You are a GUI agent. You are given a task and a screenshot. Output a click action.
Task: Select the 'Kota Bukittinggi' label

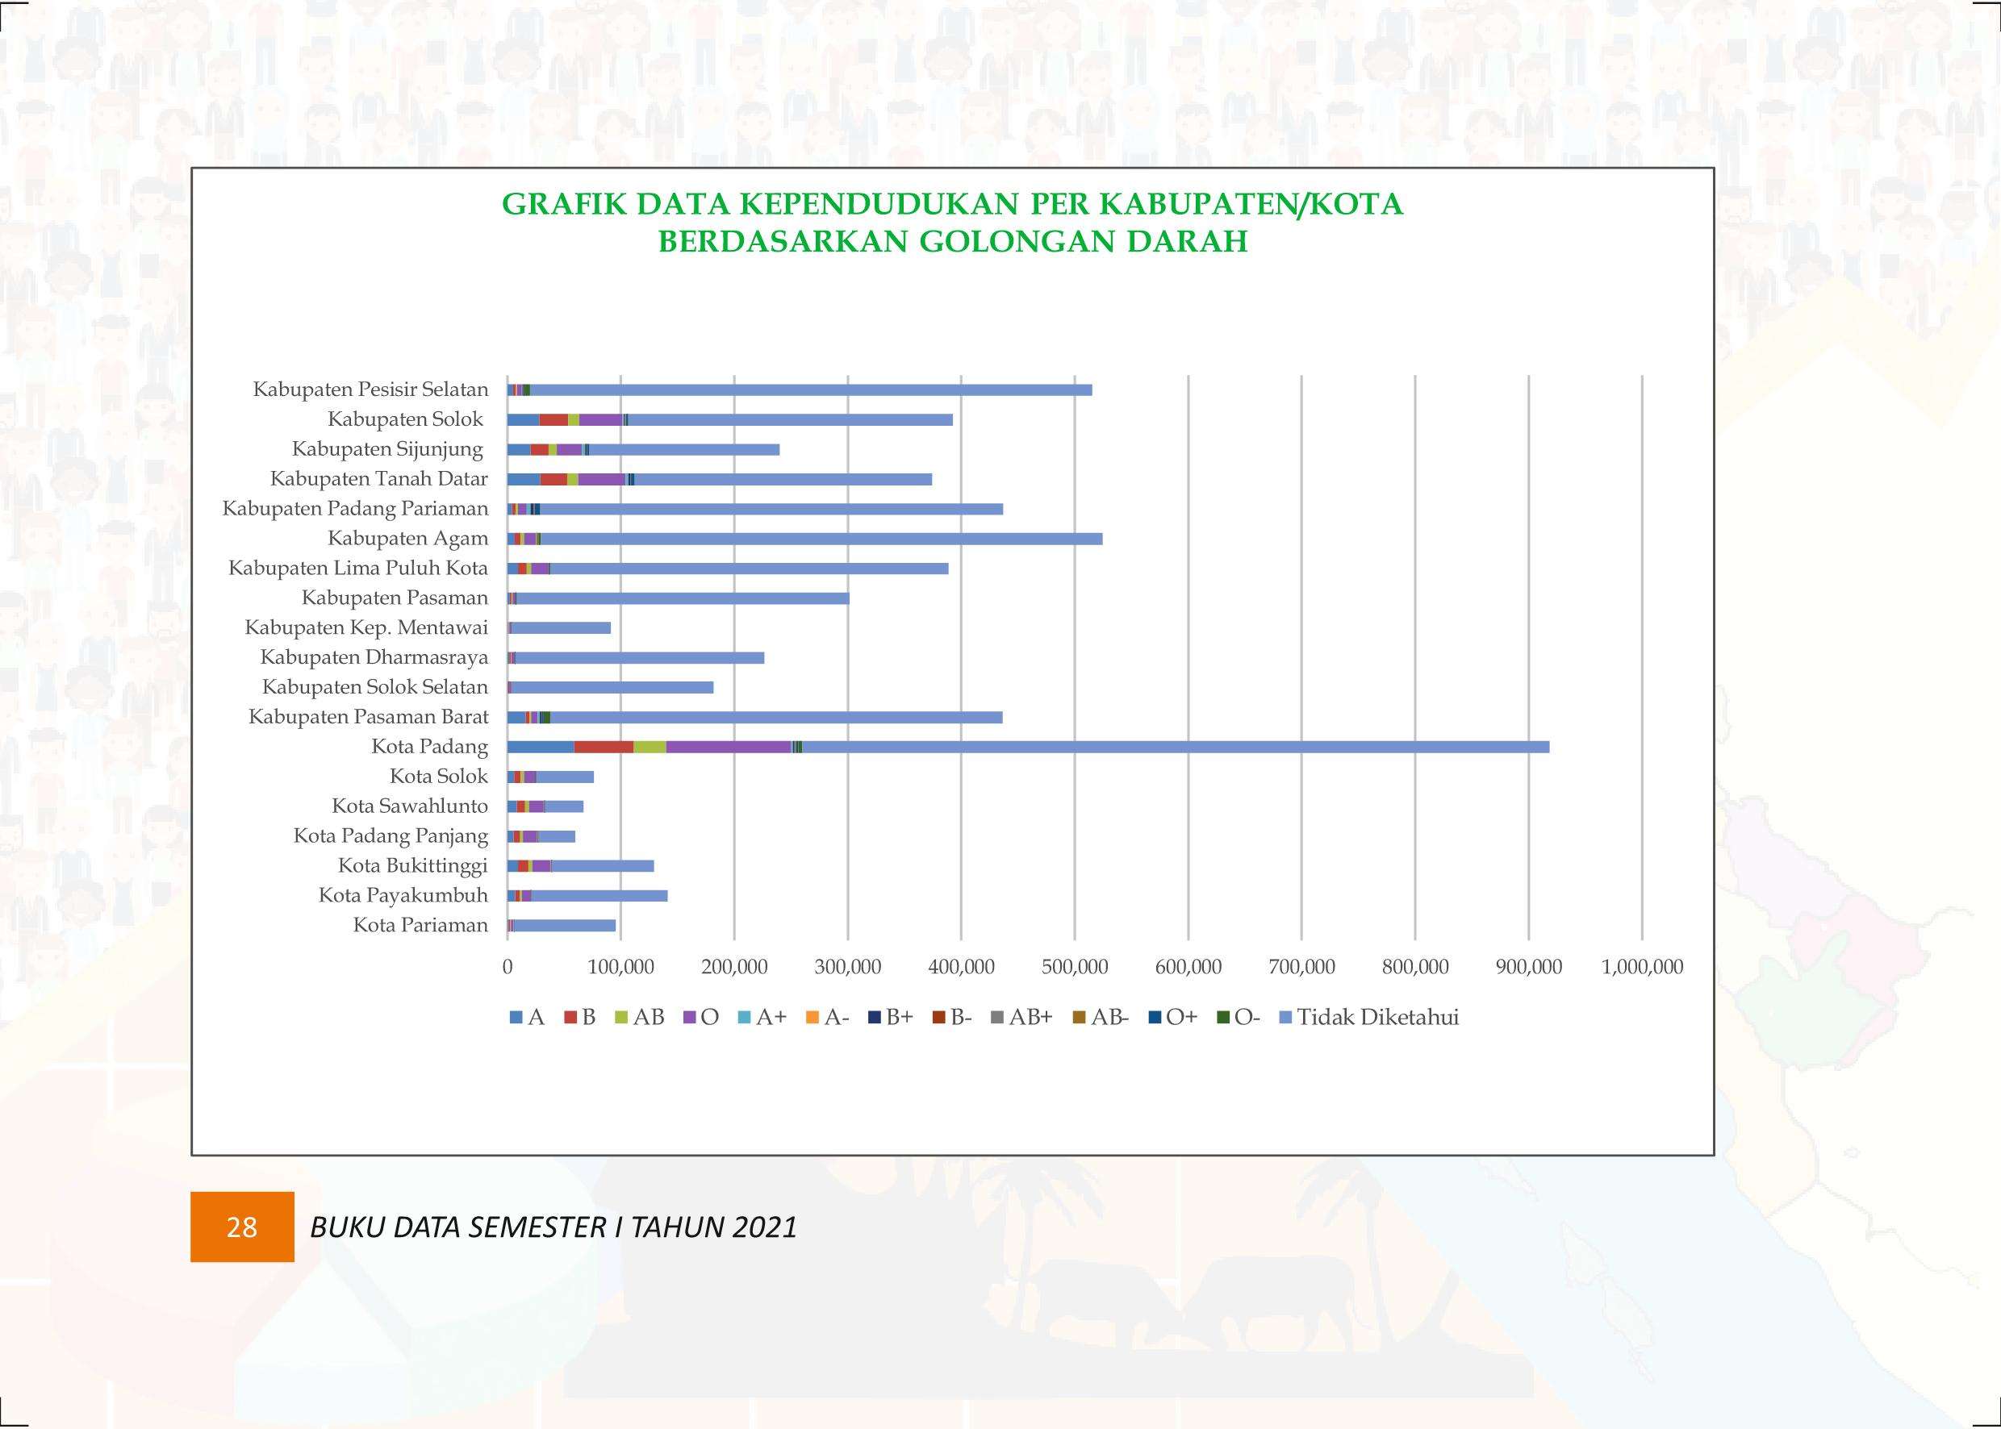coord(413,866)
